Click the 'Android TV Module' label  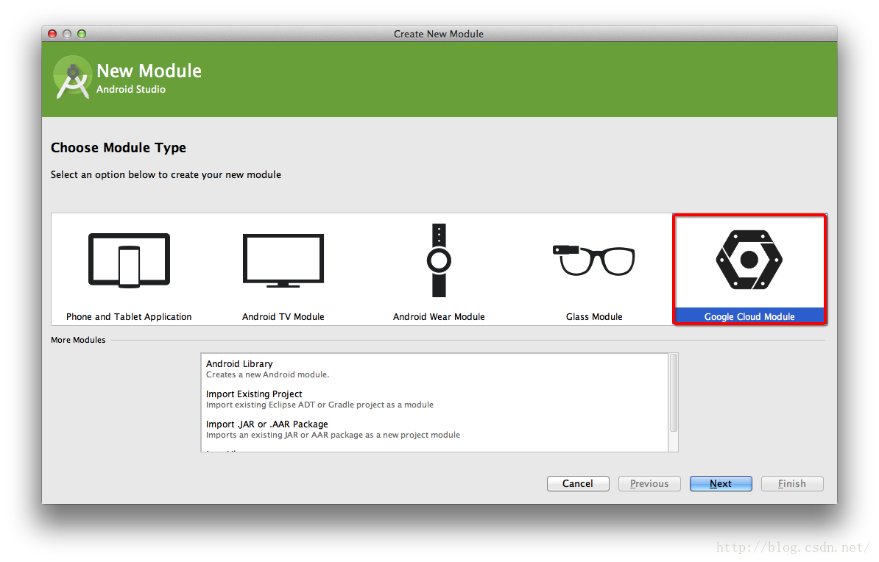coord(283,316)
